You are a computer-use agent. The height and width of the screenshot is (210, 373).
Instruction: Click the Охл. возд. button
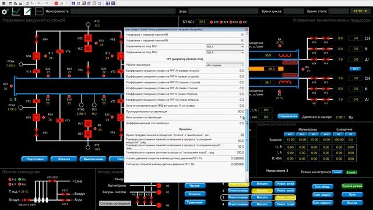(x=322, y=187)
